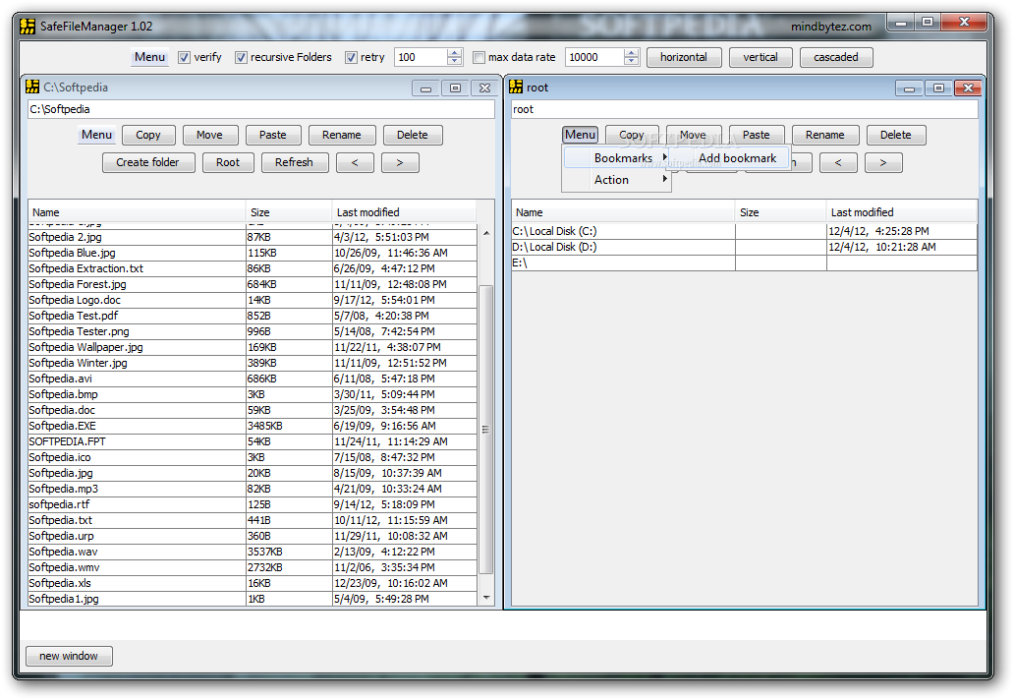Click Copy in the C:\Softpedia window
This screenshot has height=700, width=1014.
tap(148, 135)
